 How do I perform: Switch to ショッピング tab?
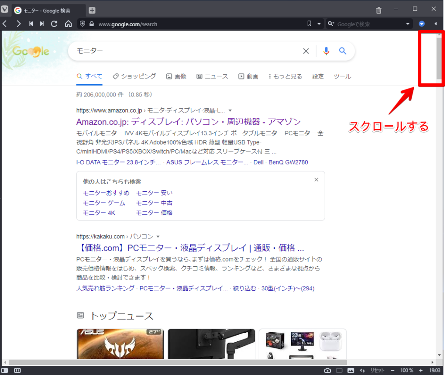tap(134, 76)
